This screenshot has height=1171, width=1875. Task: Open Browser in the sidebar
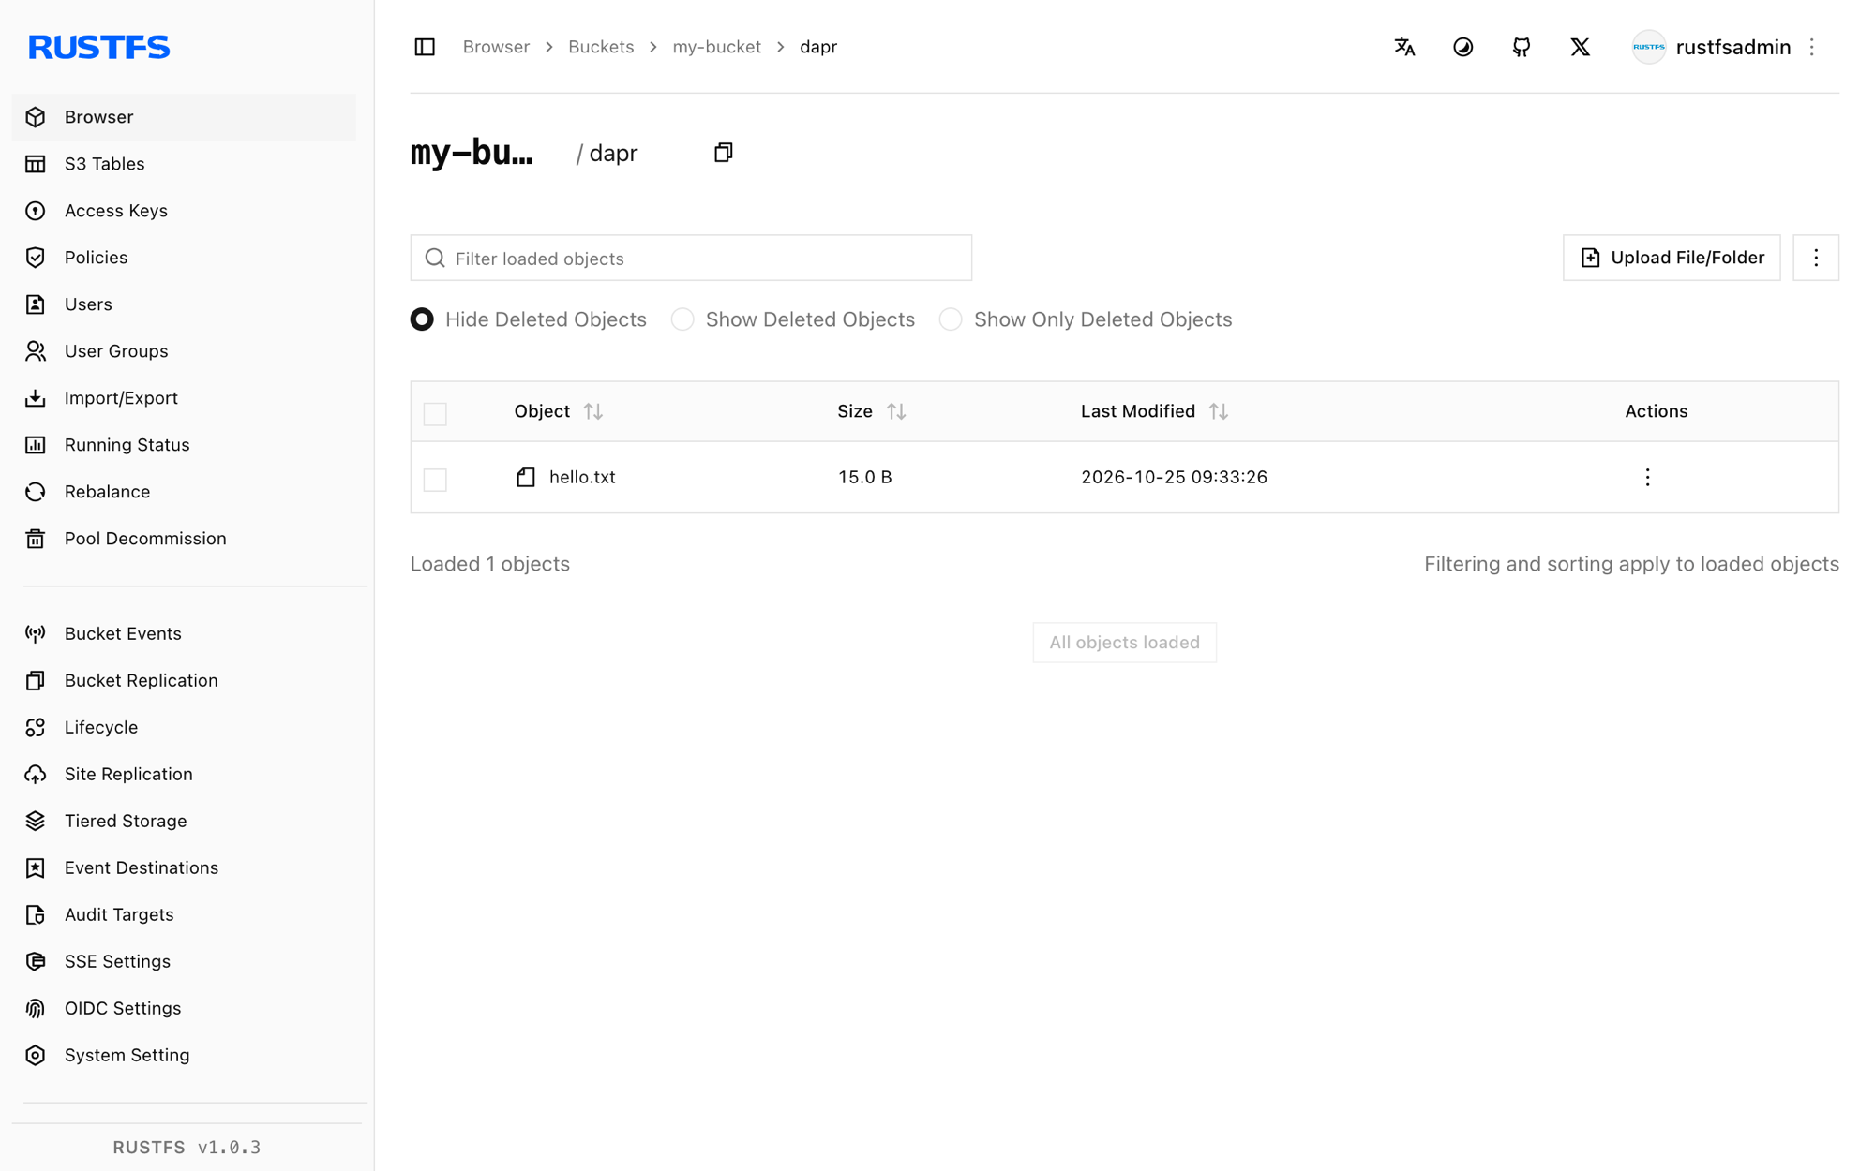[x=184, y=117]
